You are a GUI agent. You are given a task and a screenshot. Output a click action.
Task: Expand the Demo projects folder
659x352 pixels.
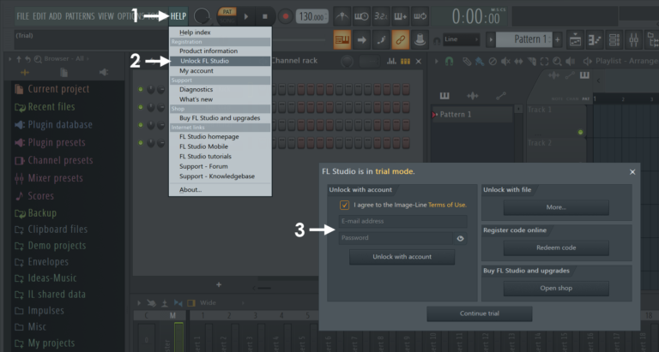pyautogui.click(x=50, y=246)
